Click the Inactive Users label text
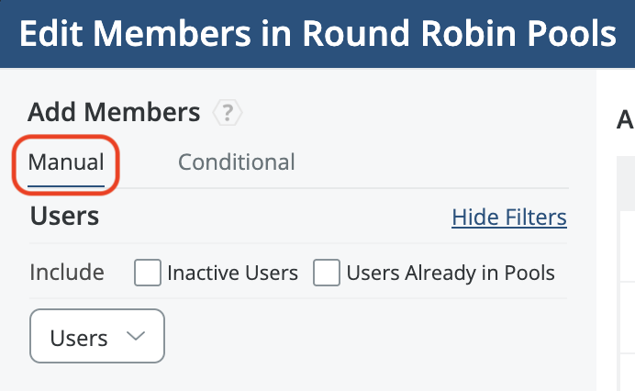 (232, 273)
